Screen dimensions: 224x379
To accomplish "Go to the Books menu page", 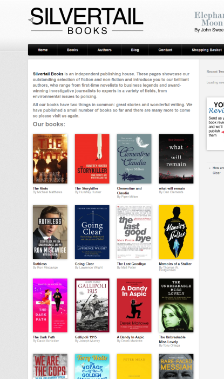I will pyautogui.click(x=72, y=50).
